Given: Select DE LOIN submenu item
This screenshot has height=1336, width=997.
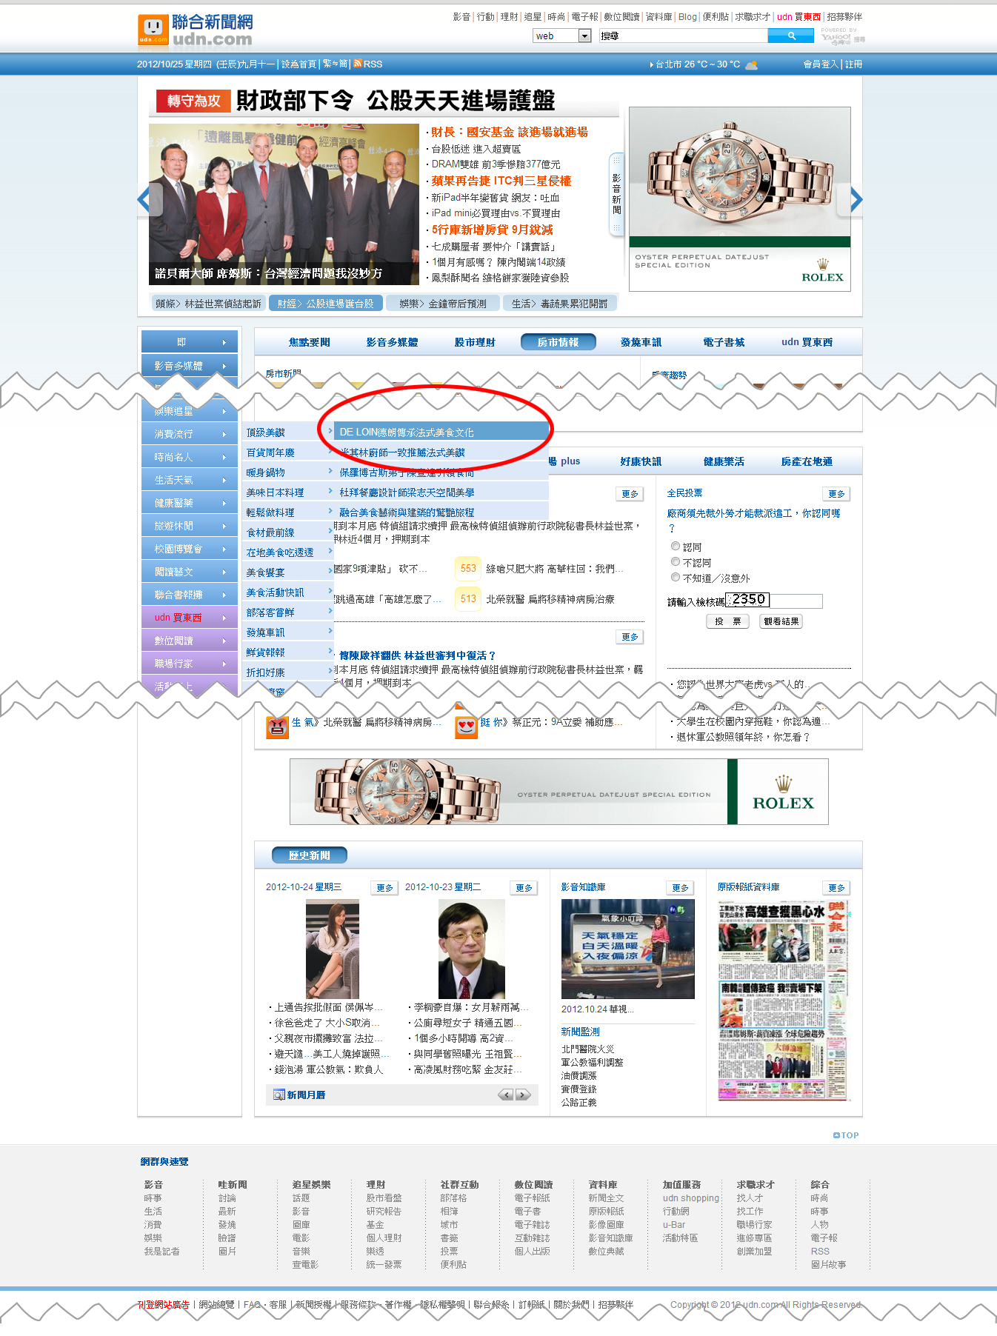Looking at the screenshot, I should coord(441,432).
